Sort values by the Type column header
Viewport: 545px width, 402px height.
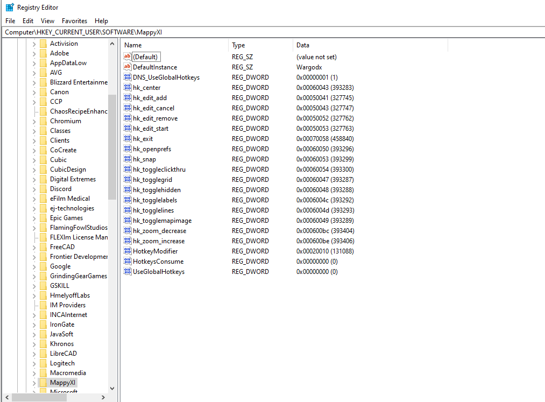click(260, 45)
